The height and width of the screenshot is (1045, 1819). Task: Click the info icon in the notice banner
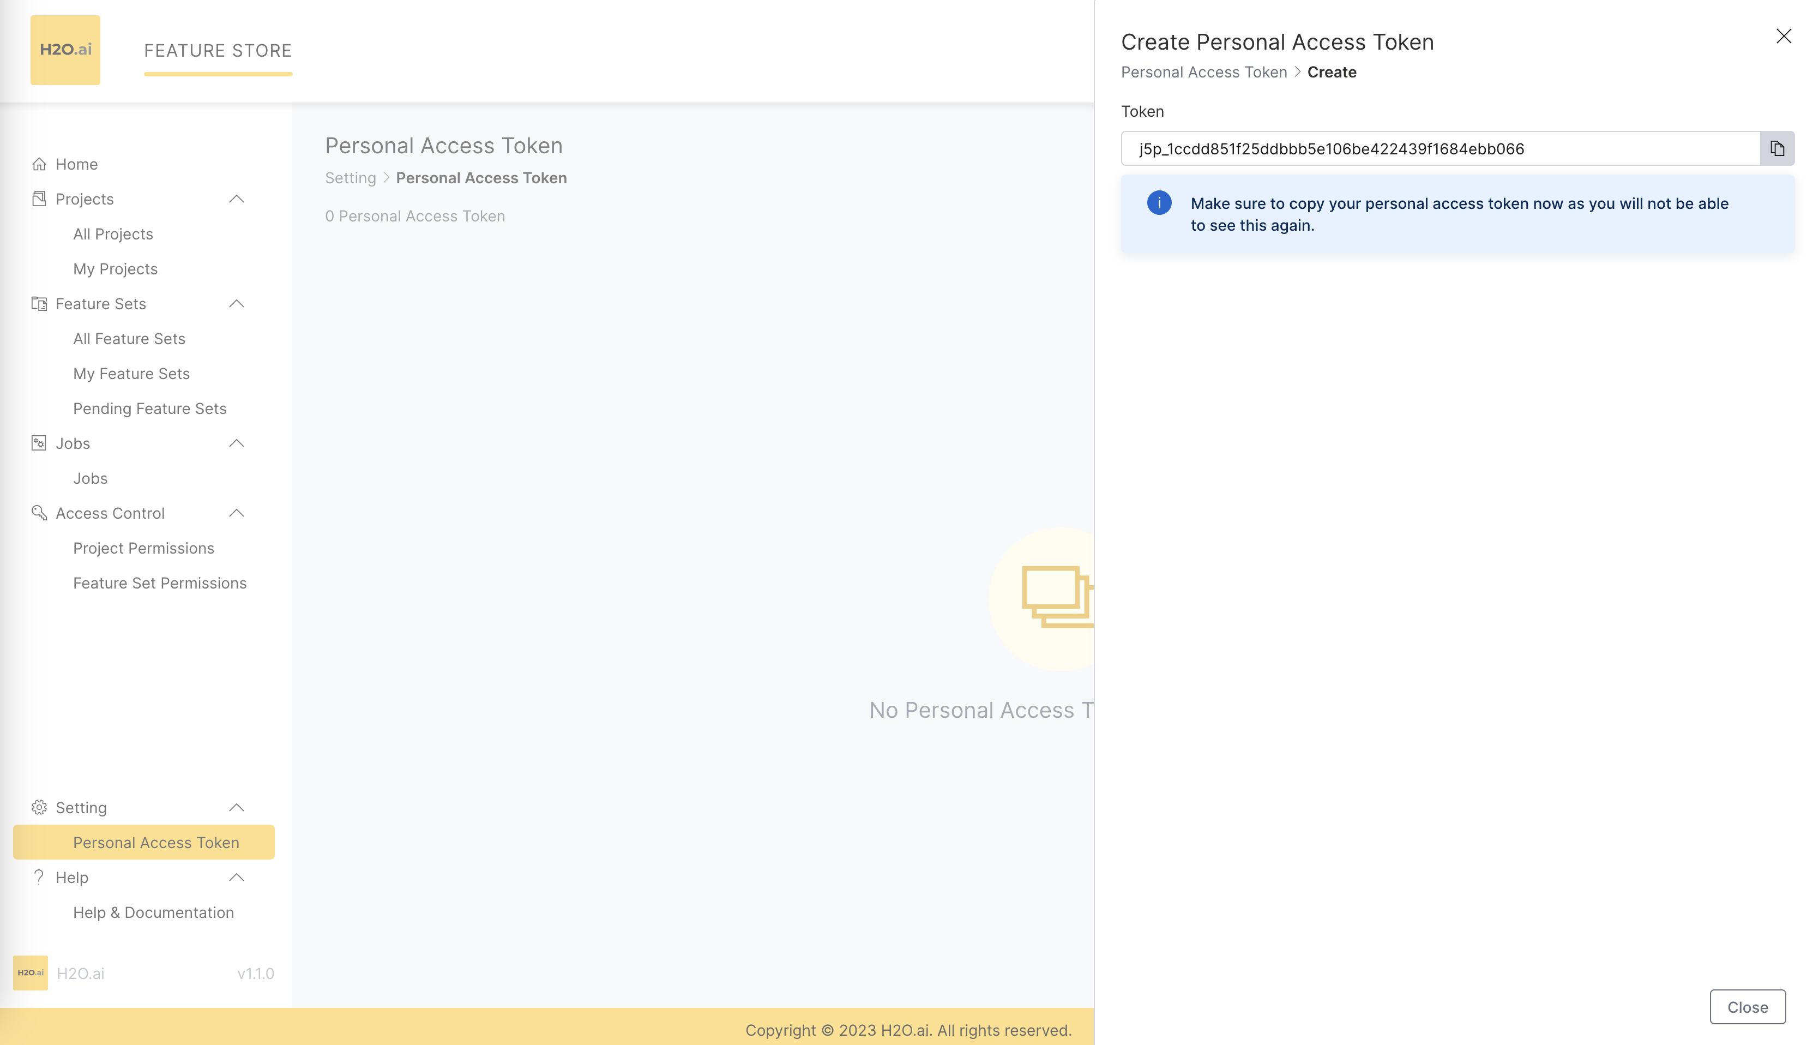[x=1159, y=203]
